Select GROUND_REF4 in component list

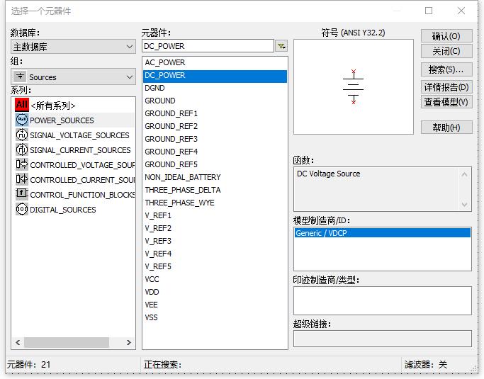click(215, 152)
